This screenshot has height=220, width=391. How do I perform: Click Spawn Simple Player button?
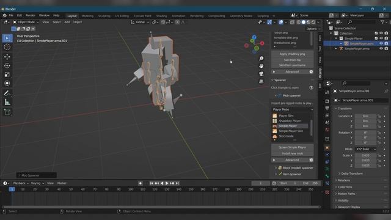click(x=292, y=147)
